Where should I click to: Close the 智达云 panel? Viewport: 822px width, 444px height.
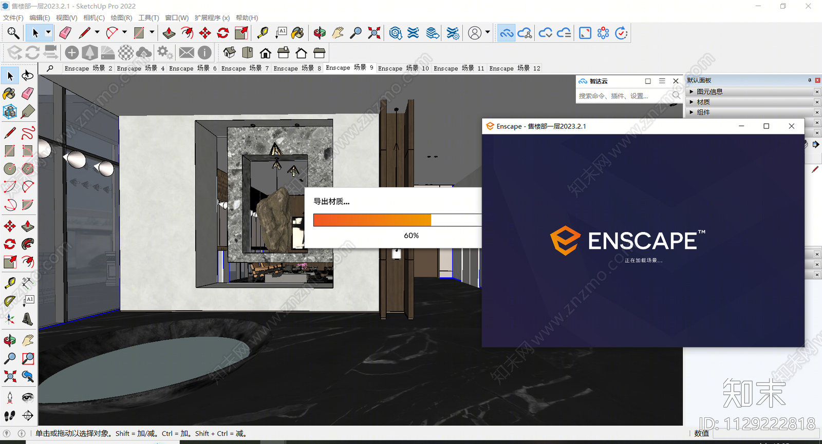click(676, 81)
